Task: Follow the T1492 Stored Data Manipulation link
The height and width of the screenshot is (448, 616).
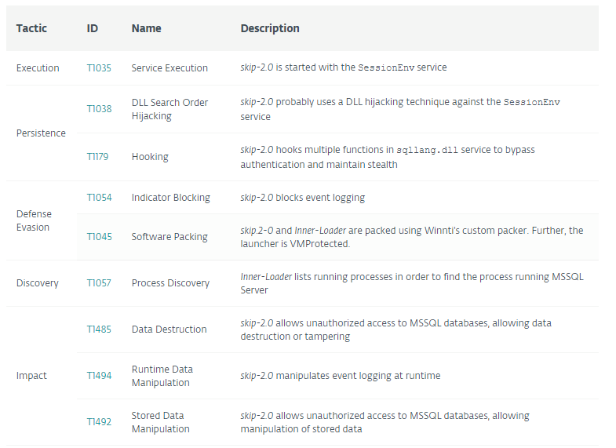Action: [99, 422]
